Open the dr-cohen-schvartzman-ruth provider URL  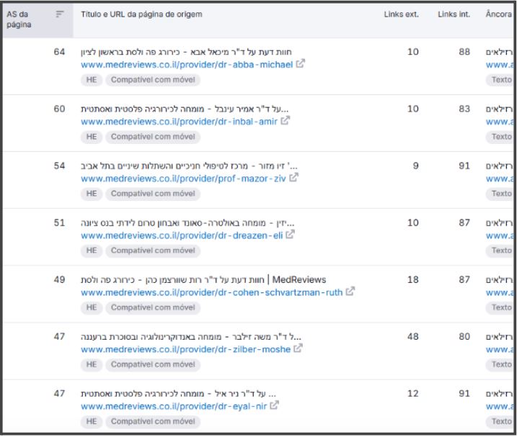click(212, 292)
